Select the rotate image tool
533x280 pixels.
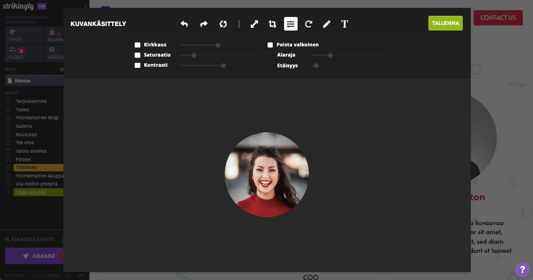point(308,24)
